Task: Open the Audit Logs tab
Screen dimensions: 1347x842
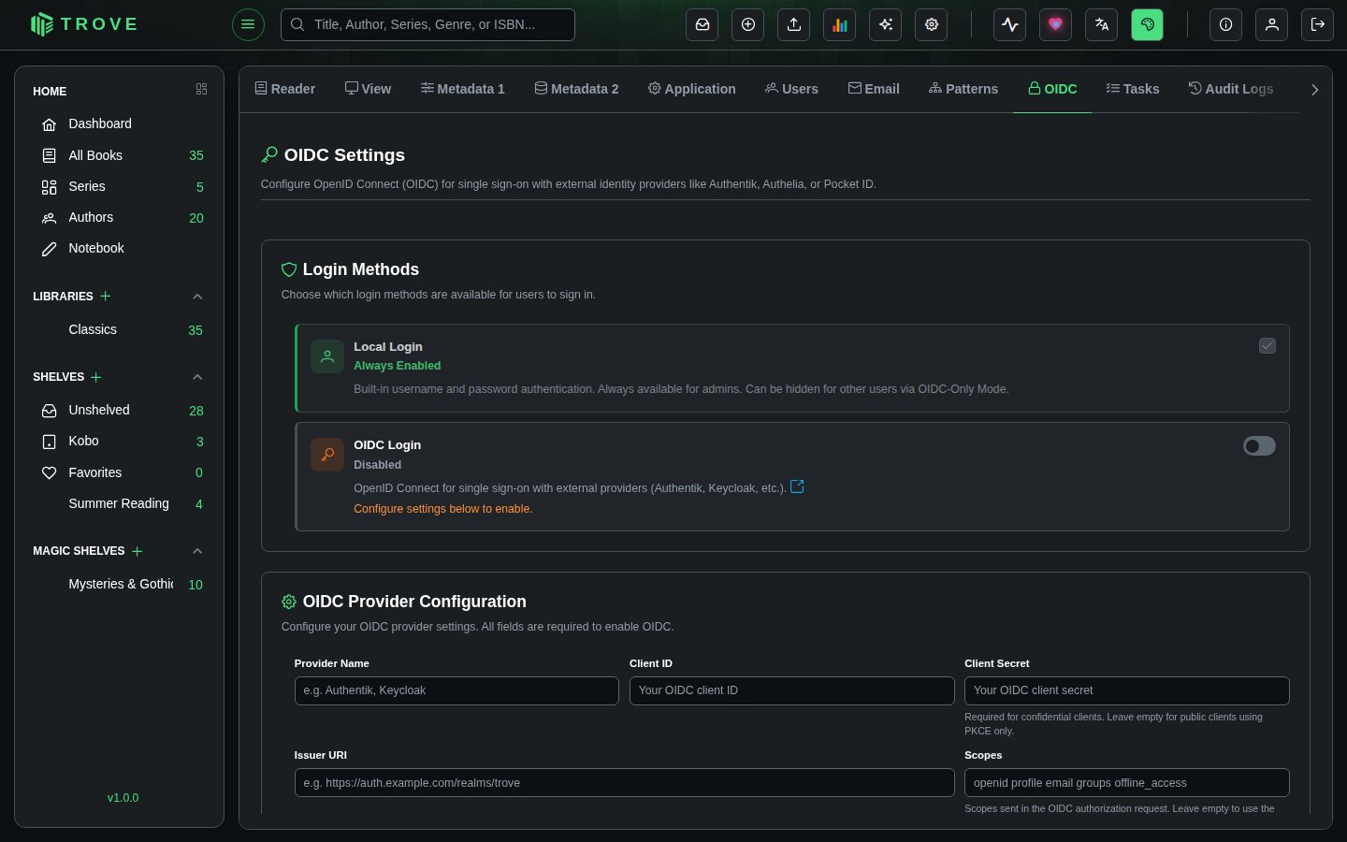Action: point(1231,89)
